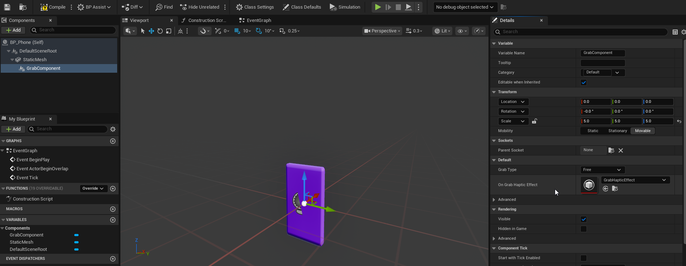Activate the Select objects cursor tool
This screenshot has width=686, height=266.
(143, 31)
